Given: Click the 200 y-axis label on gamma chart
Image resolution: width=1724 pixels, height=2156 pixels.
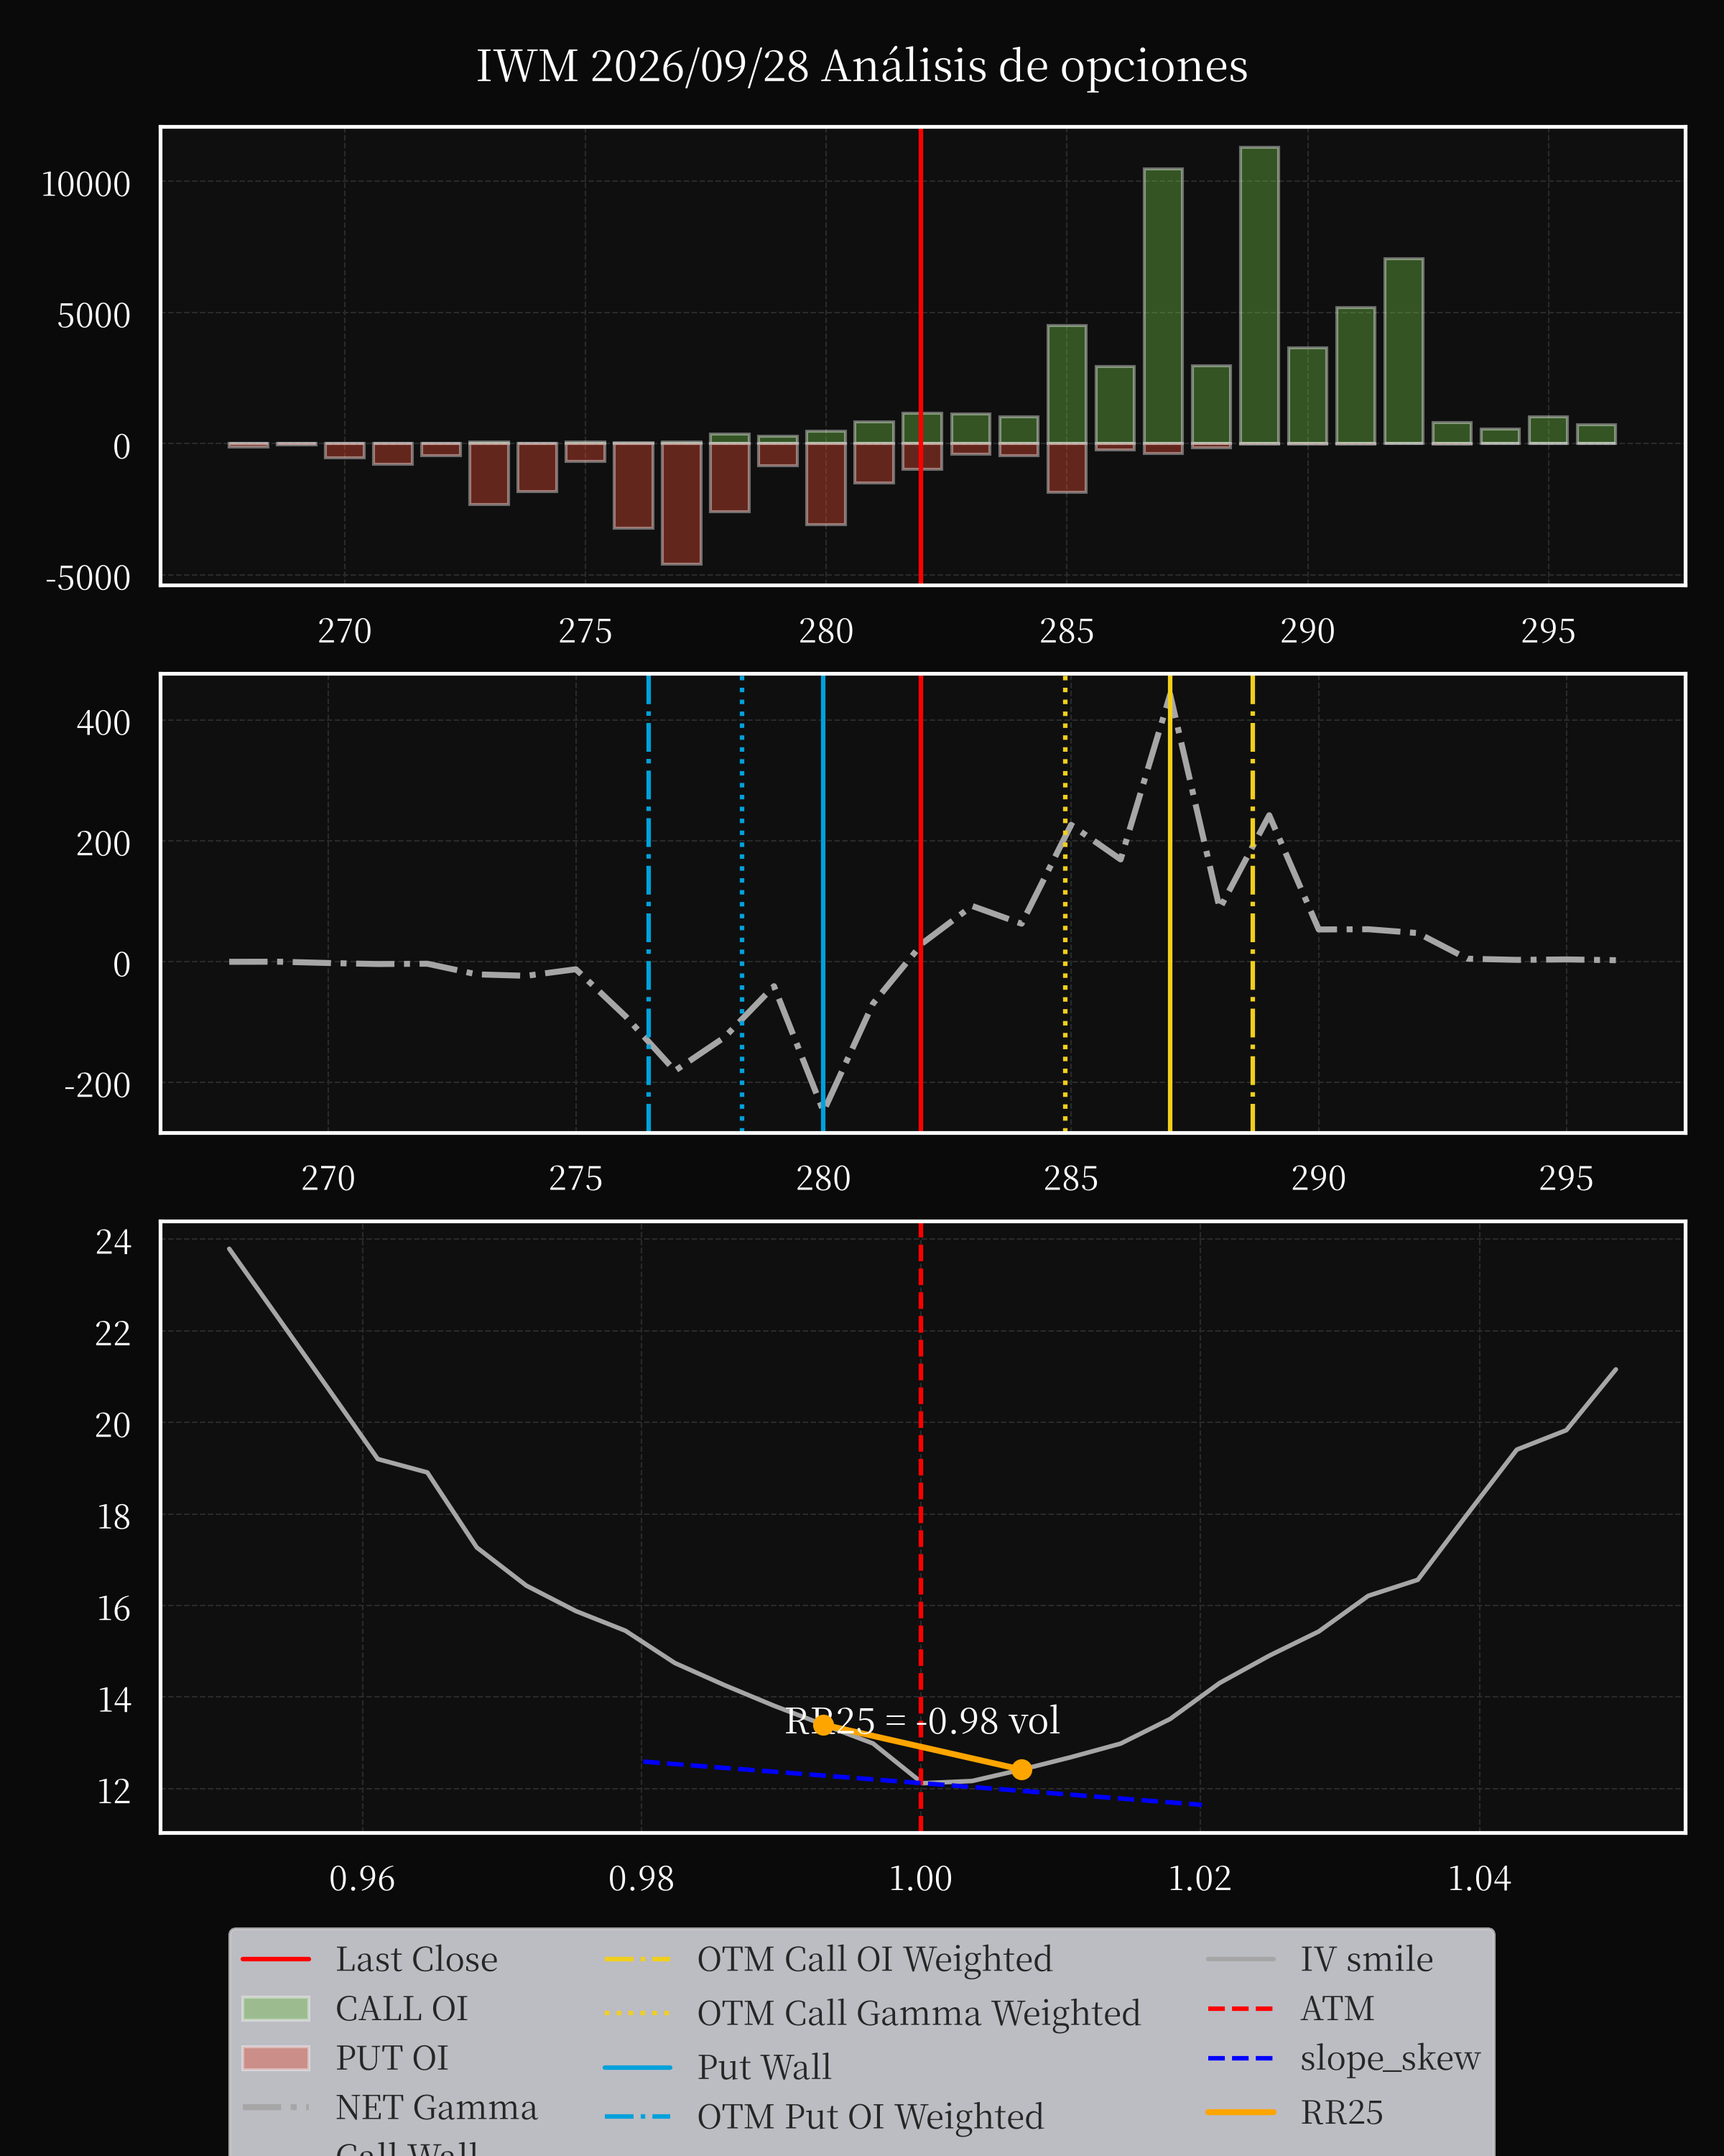Looking at the screenshot, I should point(104,843).
